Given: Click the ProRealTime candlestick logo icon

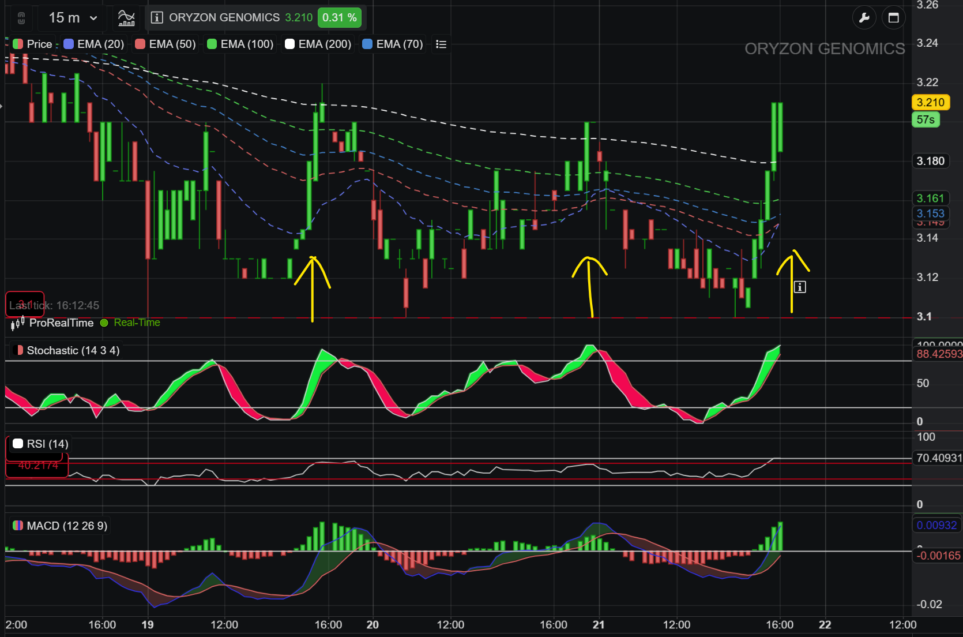Looking at the screenshot, I should (17, 323).
